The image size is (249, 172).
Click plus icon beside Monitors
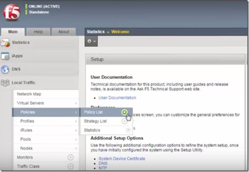click(x=70, y=157)
